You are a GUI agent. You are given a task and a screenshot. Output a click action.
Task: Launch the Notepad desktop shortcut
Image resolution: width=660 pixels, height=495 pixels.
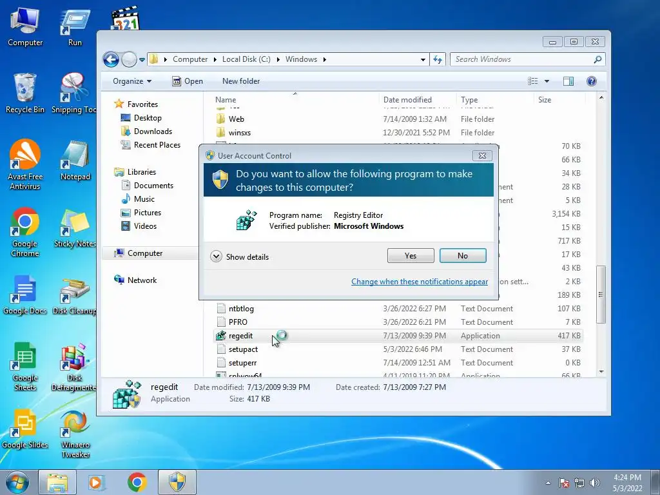[75, 160]
